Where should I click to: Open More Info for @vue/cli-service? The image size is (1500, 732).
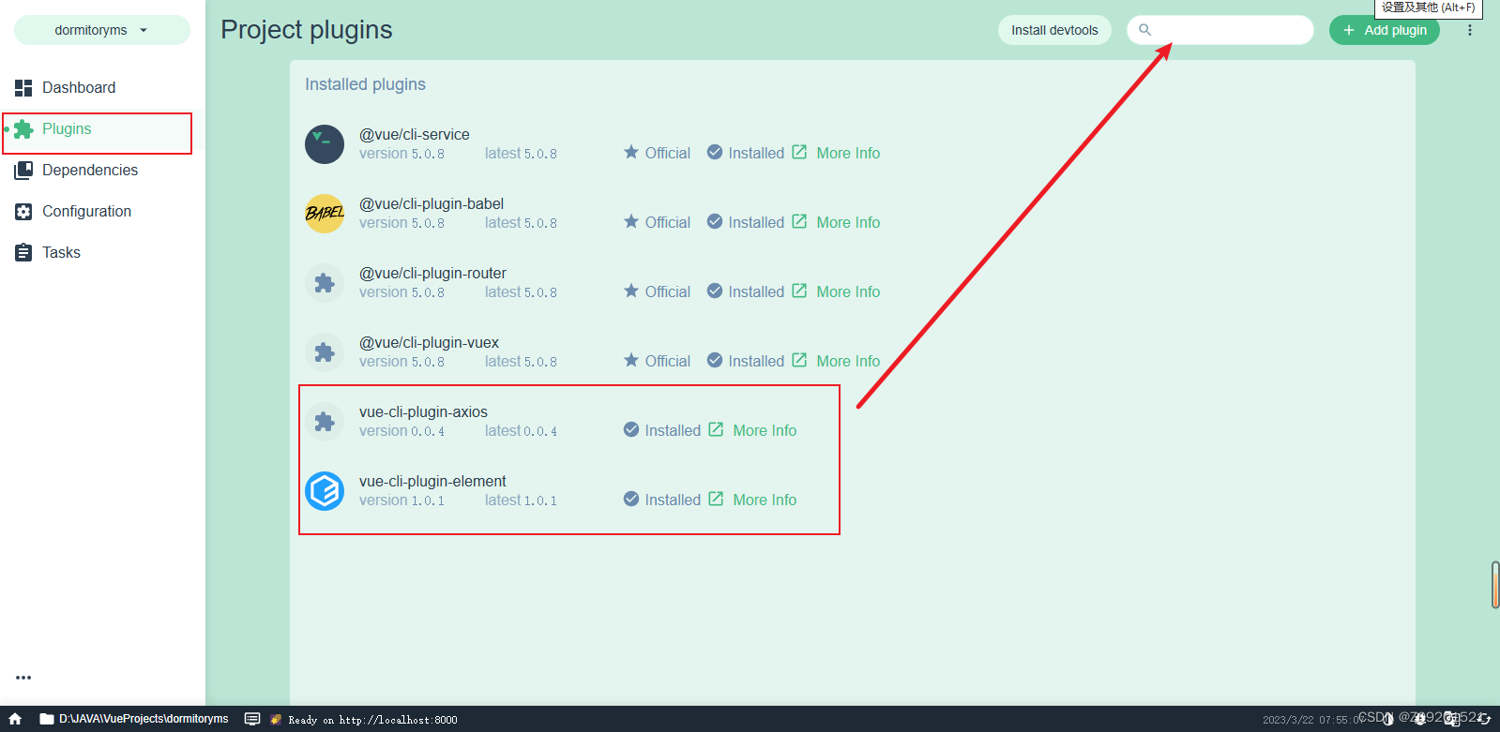836,153
